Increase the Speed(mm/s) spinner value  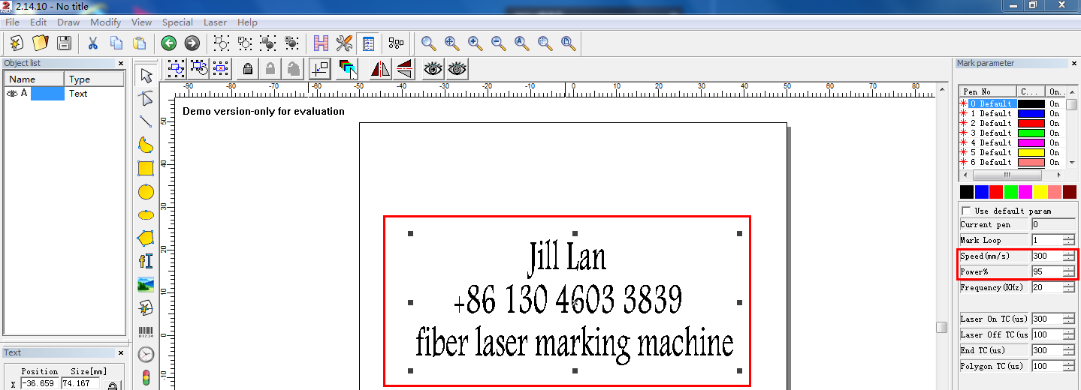click(x=1068, y=253)
